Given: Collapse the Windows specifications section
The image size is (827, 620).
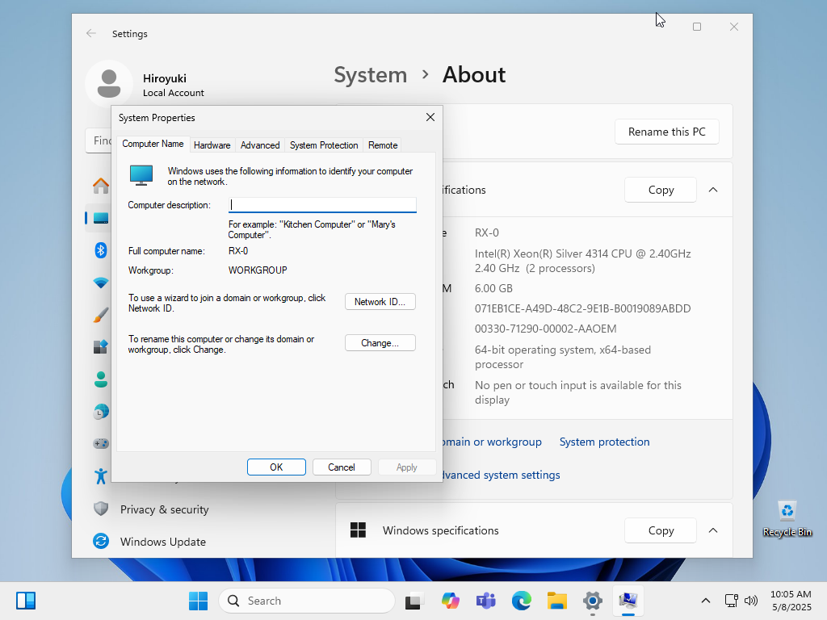Looking at the screenshot, I should 713,530.
